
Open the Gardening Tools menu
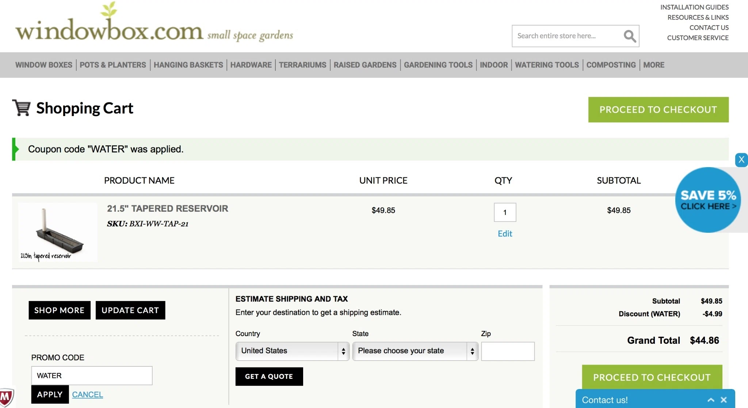[438, 65]
